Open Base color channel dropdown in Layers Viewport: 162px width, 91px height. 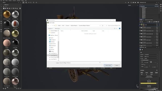click(143, 22)
